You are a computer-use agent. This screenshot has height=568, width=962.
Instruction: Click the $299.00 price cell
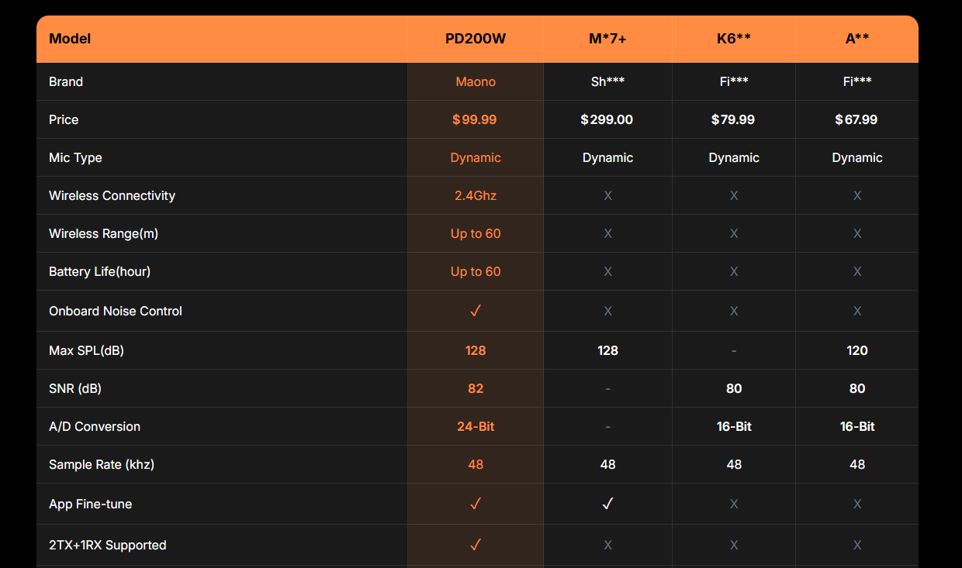pos(607,119)
